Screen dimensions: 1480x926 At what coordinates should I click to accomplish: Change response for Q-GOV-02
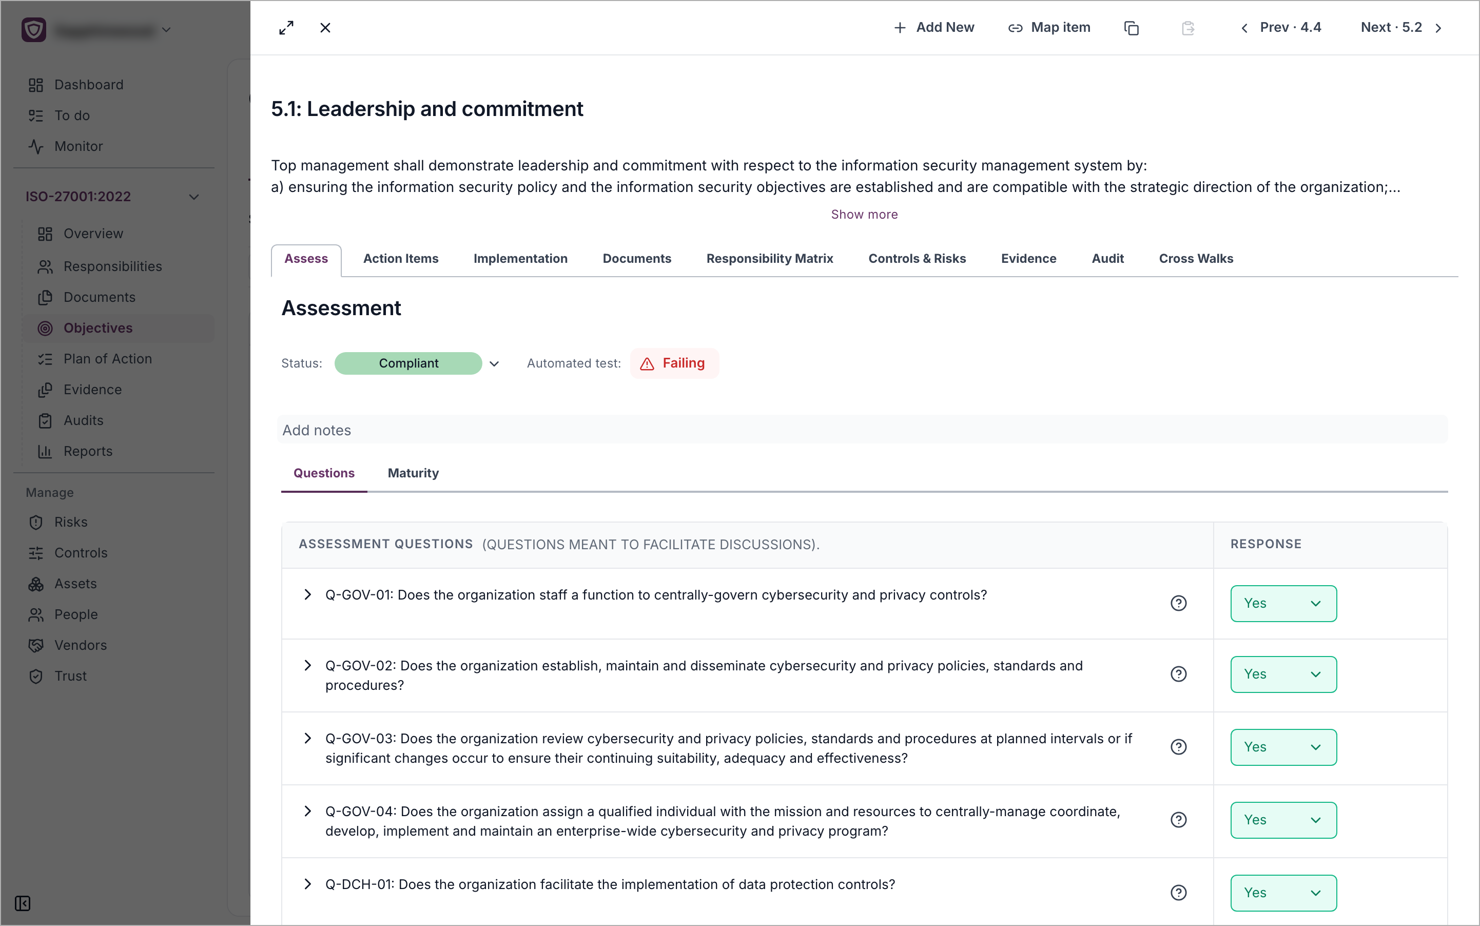1283,674
